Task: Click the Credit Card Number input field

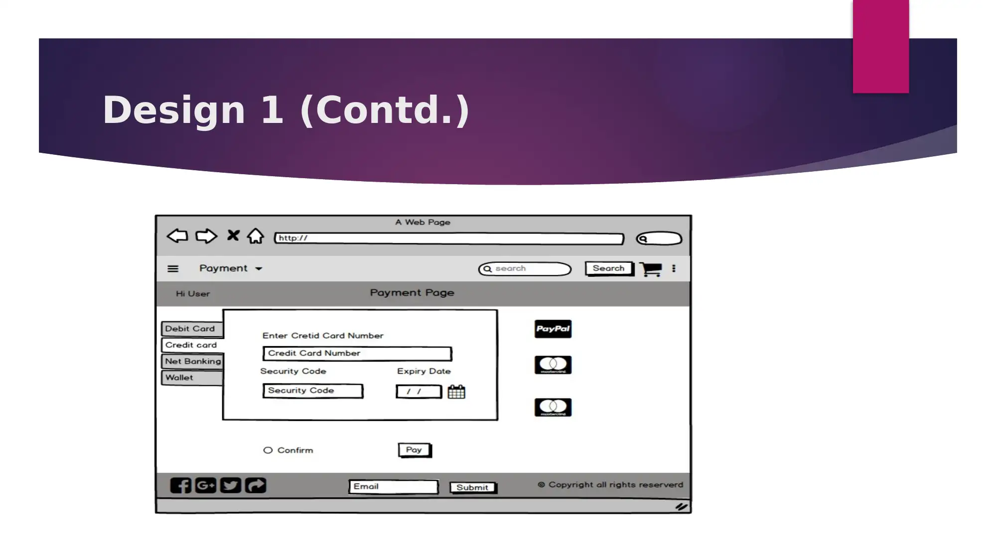Action: coord(357,353)
